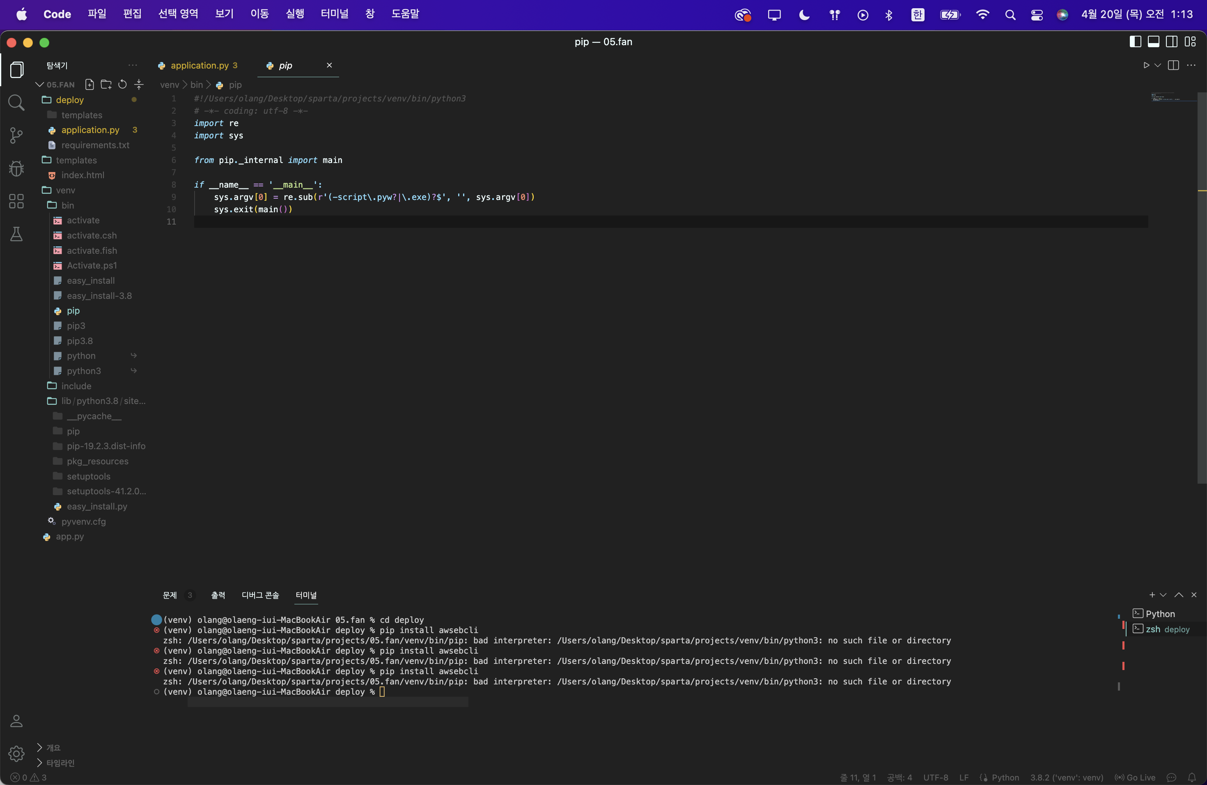Click the code minimap preview
1207x785 pixels.
tap(1173, 97)
